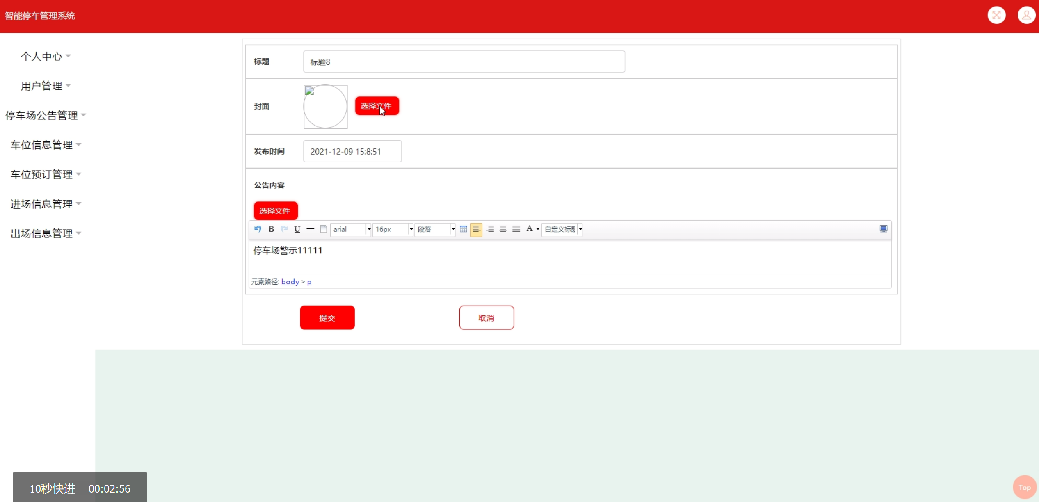Click the fullscreen icon on editor toolbar
The image size is (1039, 502).
883,229
